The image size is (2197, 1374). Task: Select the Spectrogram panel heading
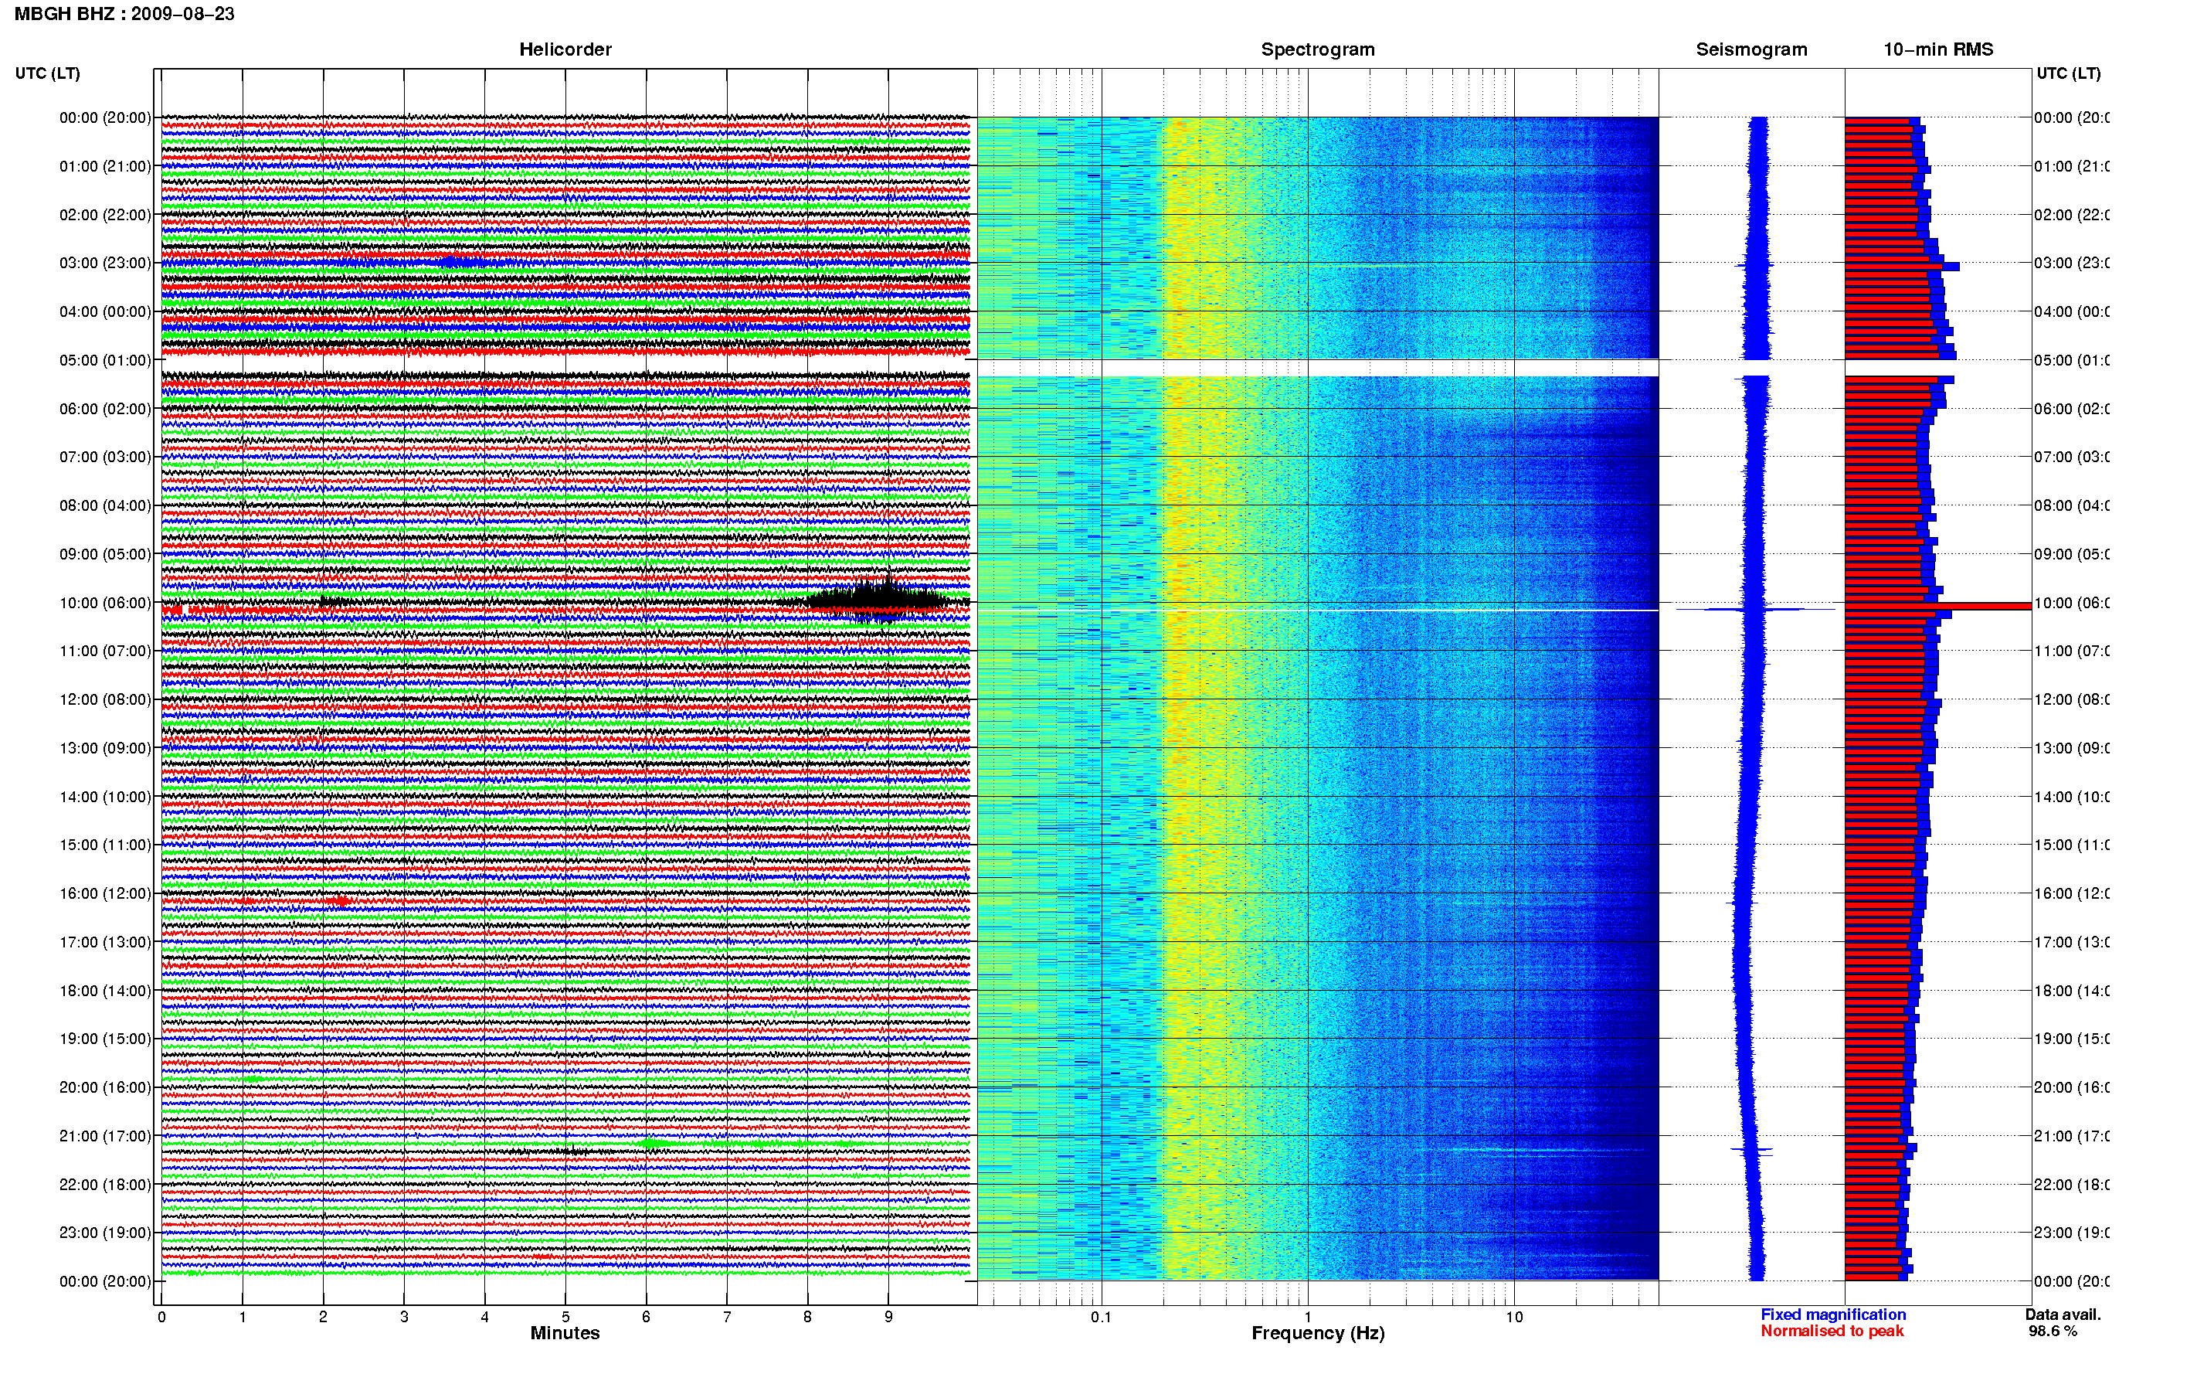click(x=1318, y=49)
